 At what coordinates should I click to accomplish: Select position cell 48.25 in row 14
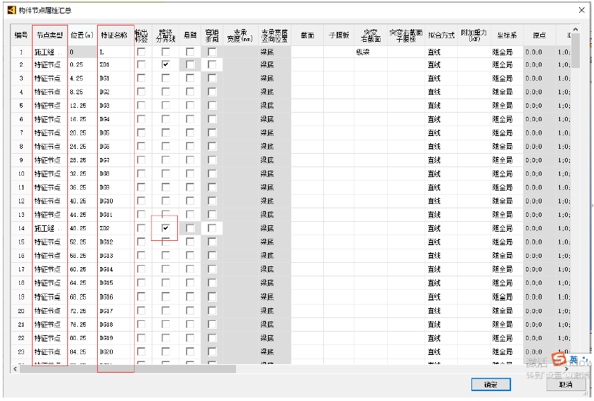82,228
